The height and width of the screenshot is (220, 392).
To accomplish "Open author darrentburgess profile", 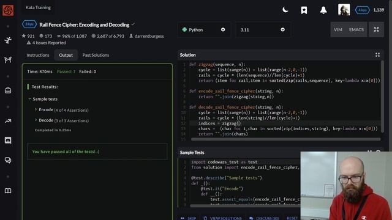I will click(146, 36).
